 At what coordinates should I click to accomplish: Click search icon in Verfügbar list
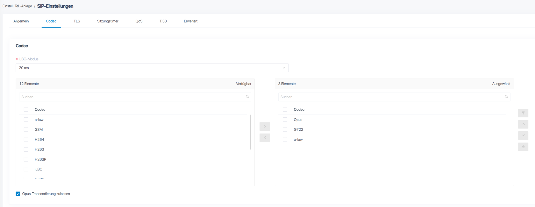[247, 97]
